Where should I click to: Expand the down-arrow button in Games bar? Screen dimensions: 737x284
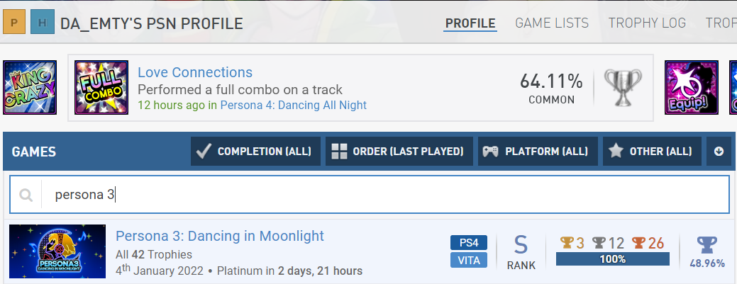pos(719,152)
